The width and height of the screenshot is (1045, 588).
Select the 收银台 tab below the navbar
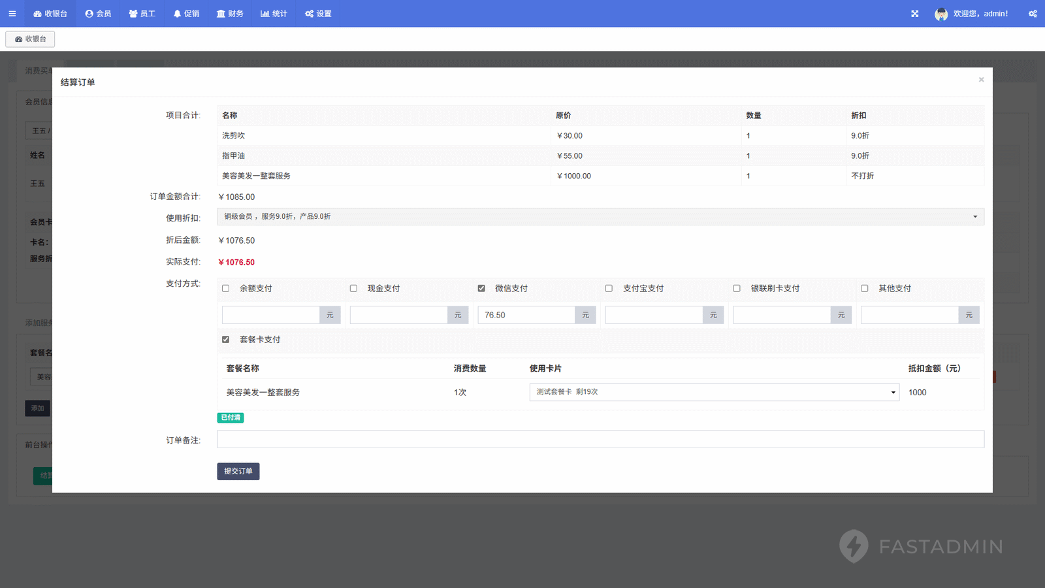point(31,39)
